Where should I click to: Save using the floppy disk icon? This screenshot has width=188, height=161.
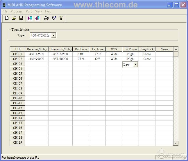(x=21, y=18)
